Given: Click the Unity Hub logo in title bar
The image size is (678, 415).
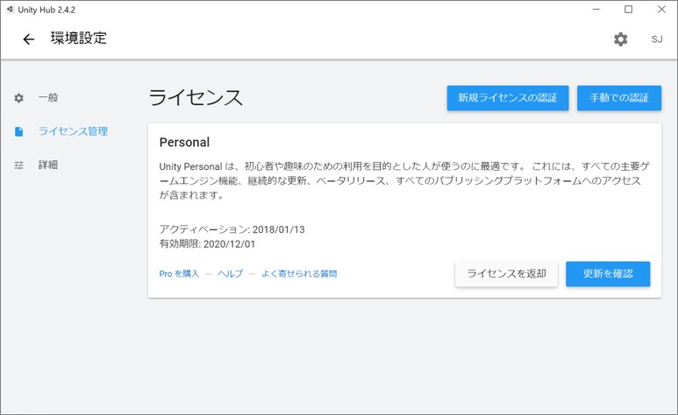Looking at the screenshot, I should pos(11,9).
